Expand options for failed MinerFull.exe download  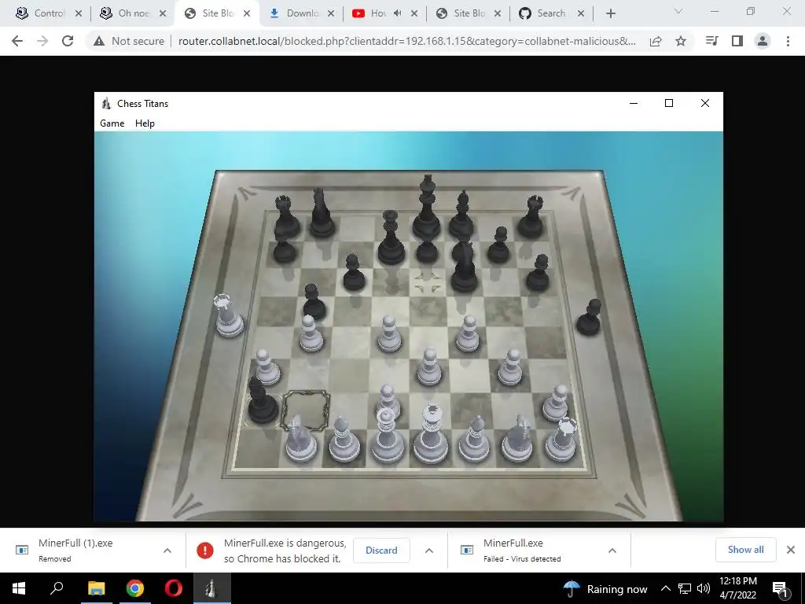pyautogui.click(x=612, y=551)
